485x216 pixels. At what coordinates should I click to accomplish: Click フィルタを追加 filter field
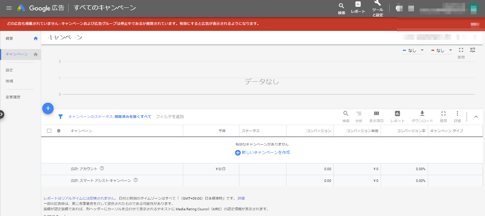pyautogui.click(x=170, y=117)
